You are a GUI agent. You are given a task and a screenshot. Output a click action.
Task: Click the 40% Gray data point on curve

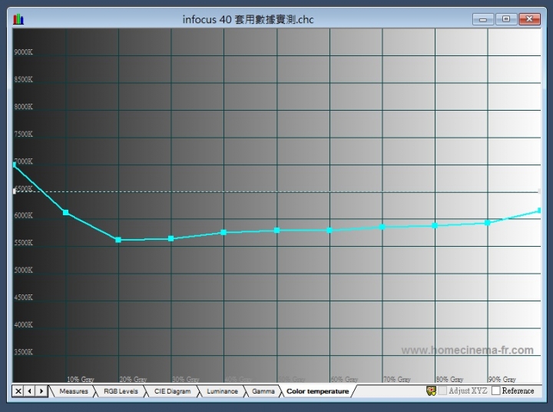click(x=224, y=232)
